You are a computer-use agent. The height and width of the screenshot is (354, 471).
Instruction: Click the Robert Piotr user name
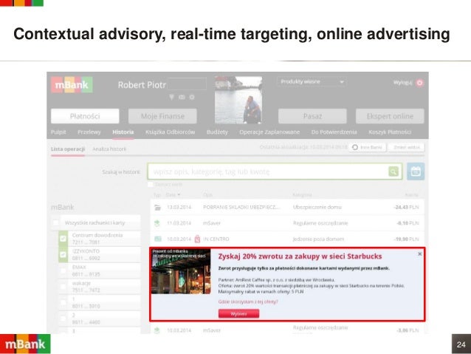pos(142,85)
